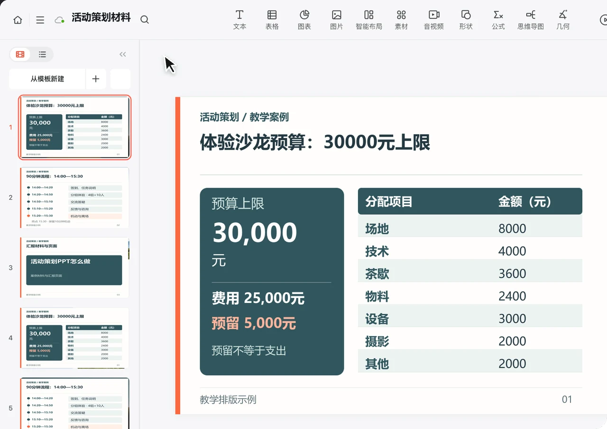The image size is (607, 429).
Task: Click the subtitle 活动策划 / 教学案例
Action: (244, 117)
